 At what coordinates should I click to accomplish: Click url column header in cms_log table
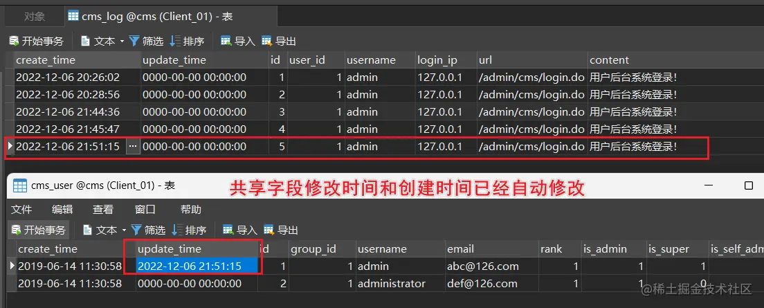click(x=532, y=60)
